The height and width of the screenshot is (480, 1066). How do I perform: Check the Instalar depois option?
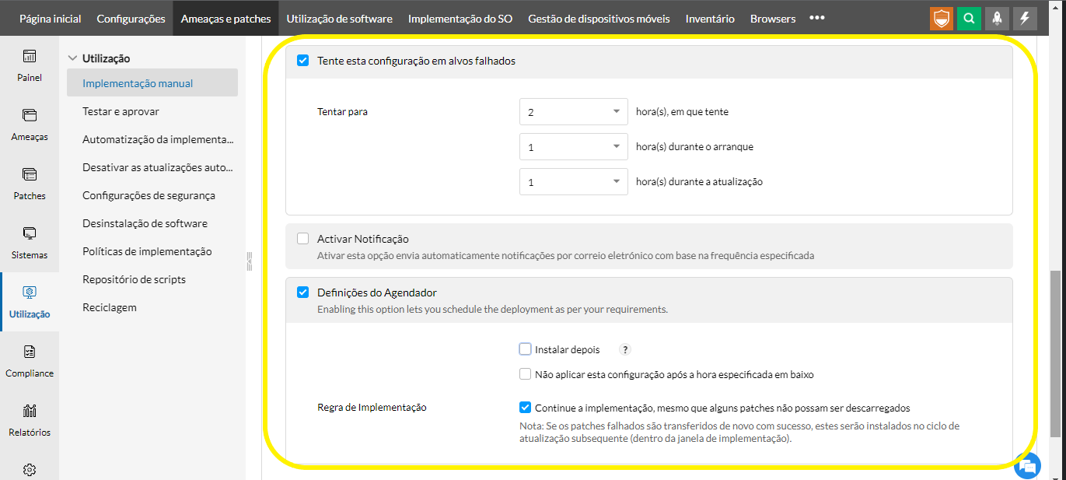pyautogui.click(x=526, y=349)
